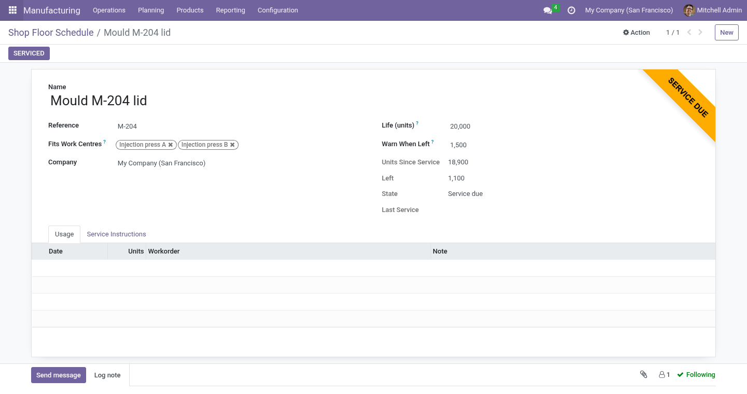747x394 pixels.
Task: Go to next record arrow
Action: [x=700, y=32]
